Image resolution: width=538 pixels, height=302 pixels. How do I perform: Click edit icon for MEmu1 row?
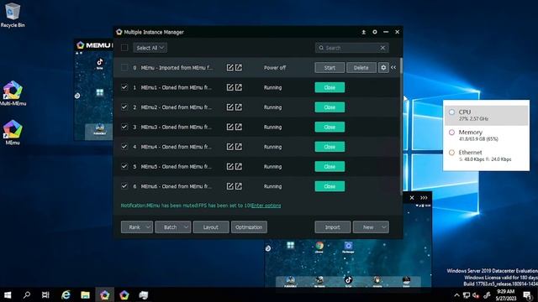pyautogui.click(x=229, y=87)
